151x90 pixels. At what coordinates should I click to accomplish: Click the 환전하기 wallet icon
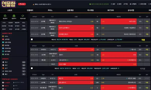[14, 16]
